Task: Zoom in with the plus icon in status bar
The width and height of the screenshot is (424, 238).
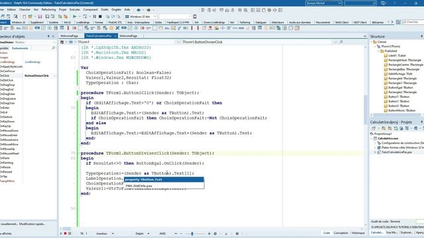Action: tap(209, 233)
